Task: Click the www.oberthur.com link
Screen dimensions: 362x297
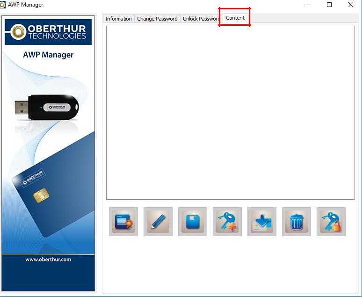Action: 48,260
